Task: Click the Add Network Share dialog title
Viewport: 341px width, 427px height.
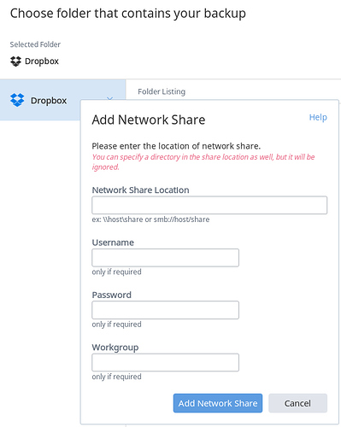Action: (149, 120)
